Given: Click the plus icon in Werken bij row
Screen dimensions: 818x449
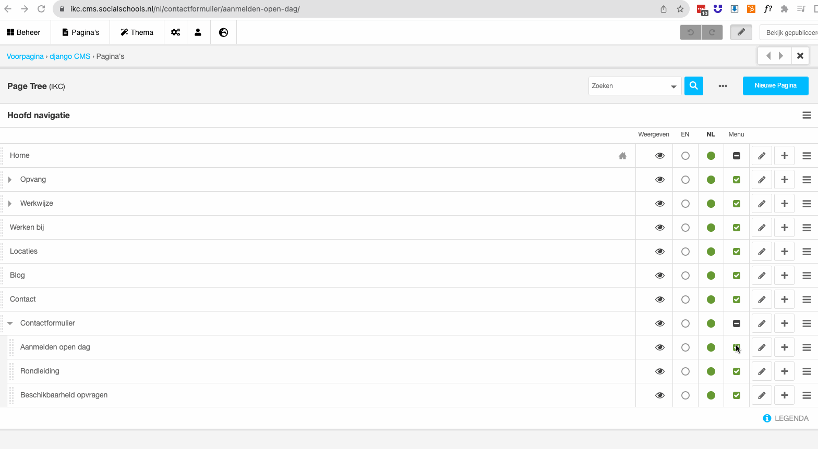Looking at the screenshot, I should tap(784, 228).
